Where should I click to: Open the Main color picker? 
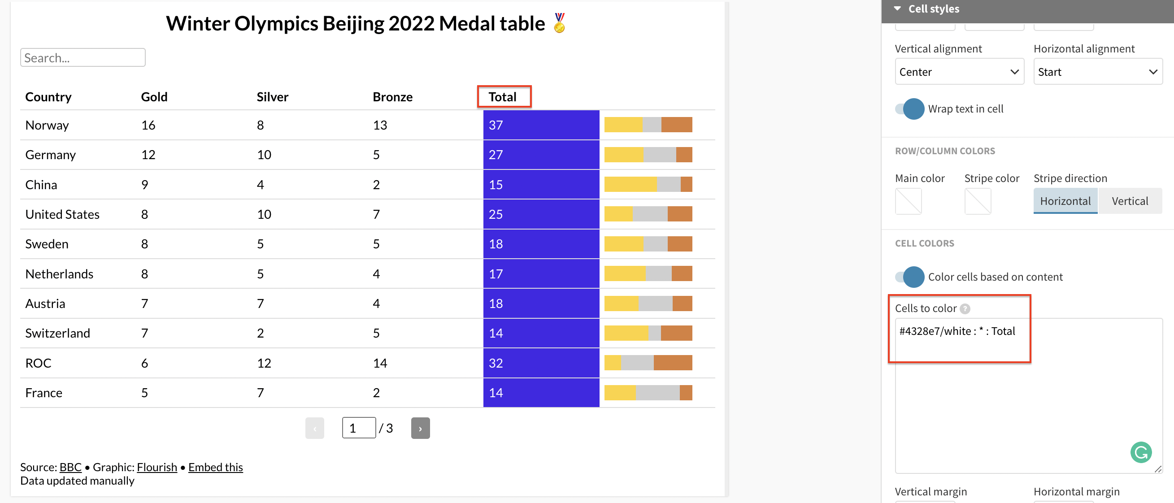point(908,201)
